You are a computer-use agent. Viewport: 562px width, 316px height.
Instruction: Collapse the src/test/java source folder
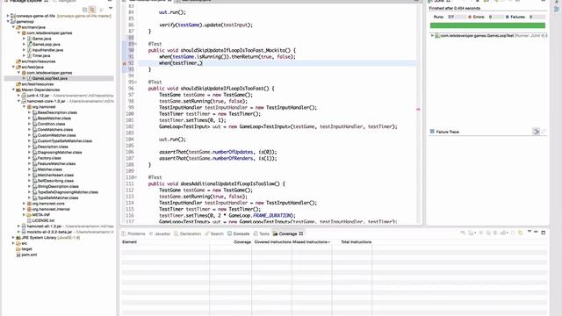tap(13, 67)
